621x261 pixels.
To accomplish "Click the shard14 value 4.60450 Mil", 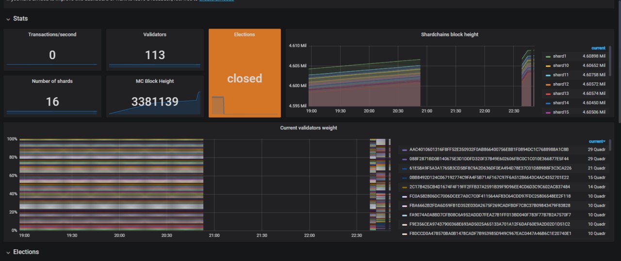I will (x=594, y=103).
